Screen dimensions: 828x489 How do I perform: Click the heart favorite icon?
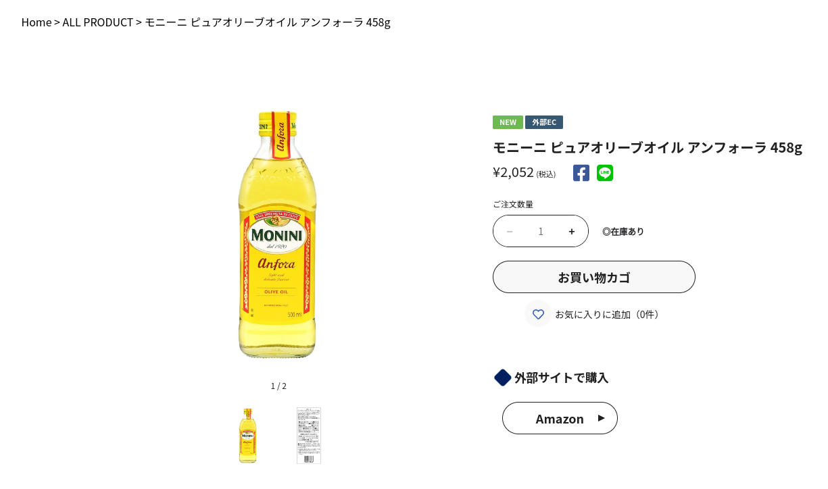tap(538, 314)
